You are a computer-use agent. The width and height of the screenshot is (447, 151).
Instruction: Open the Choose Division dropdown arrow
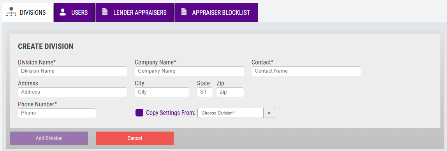[x=269, y=113]
